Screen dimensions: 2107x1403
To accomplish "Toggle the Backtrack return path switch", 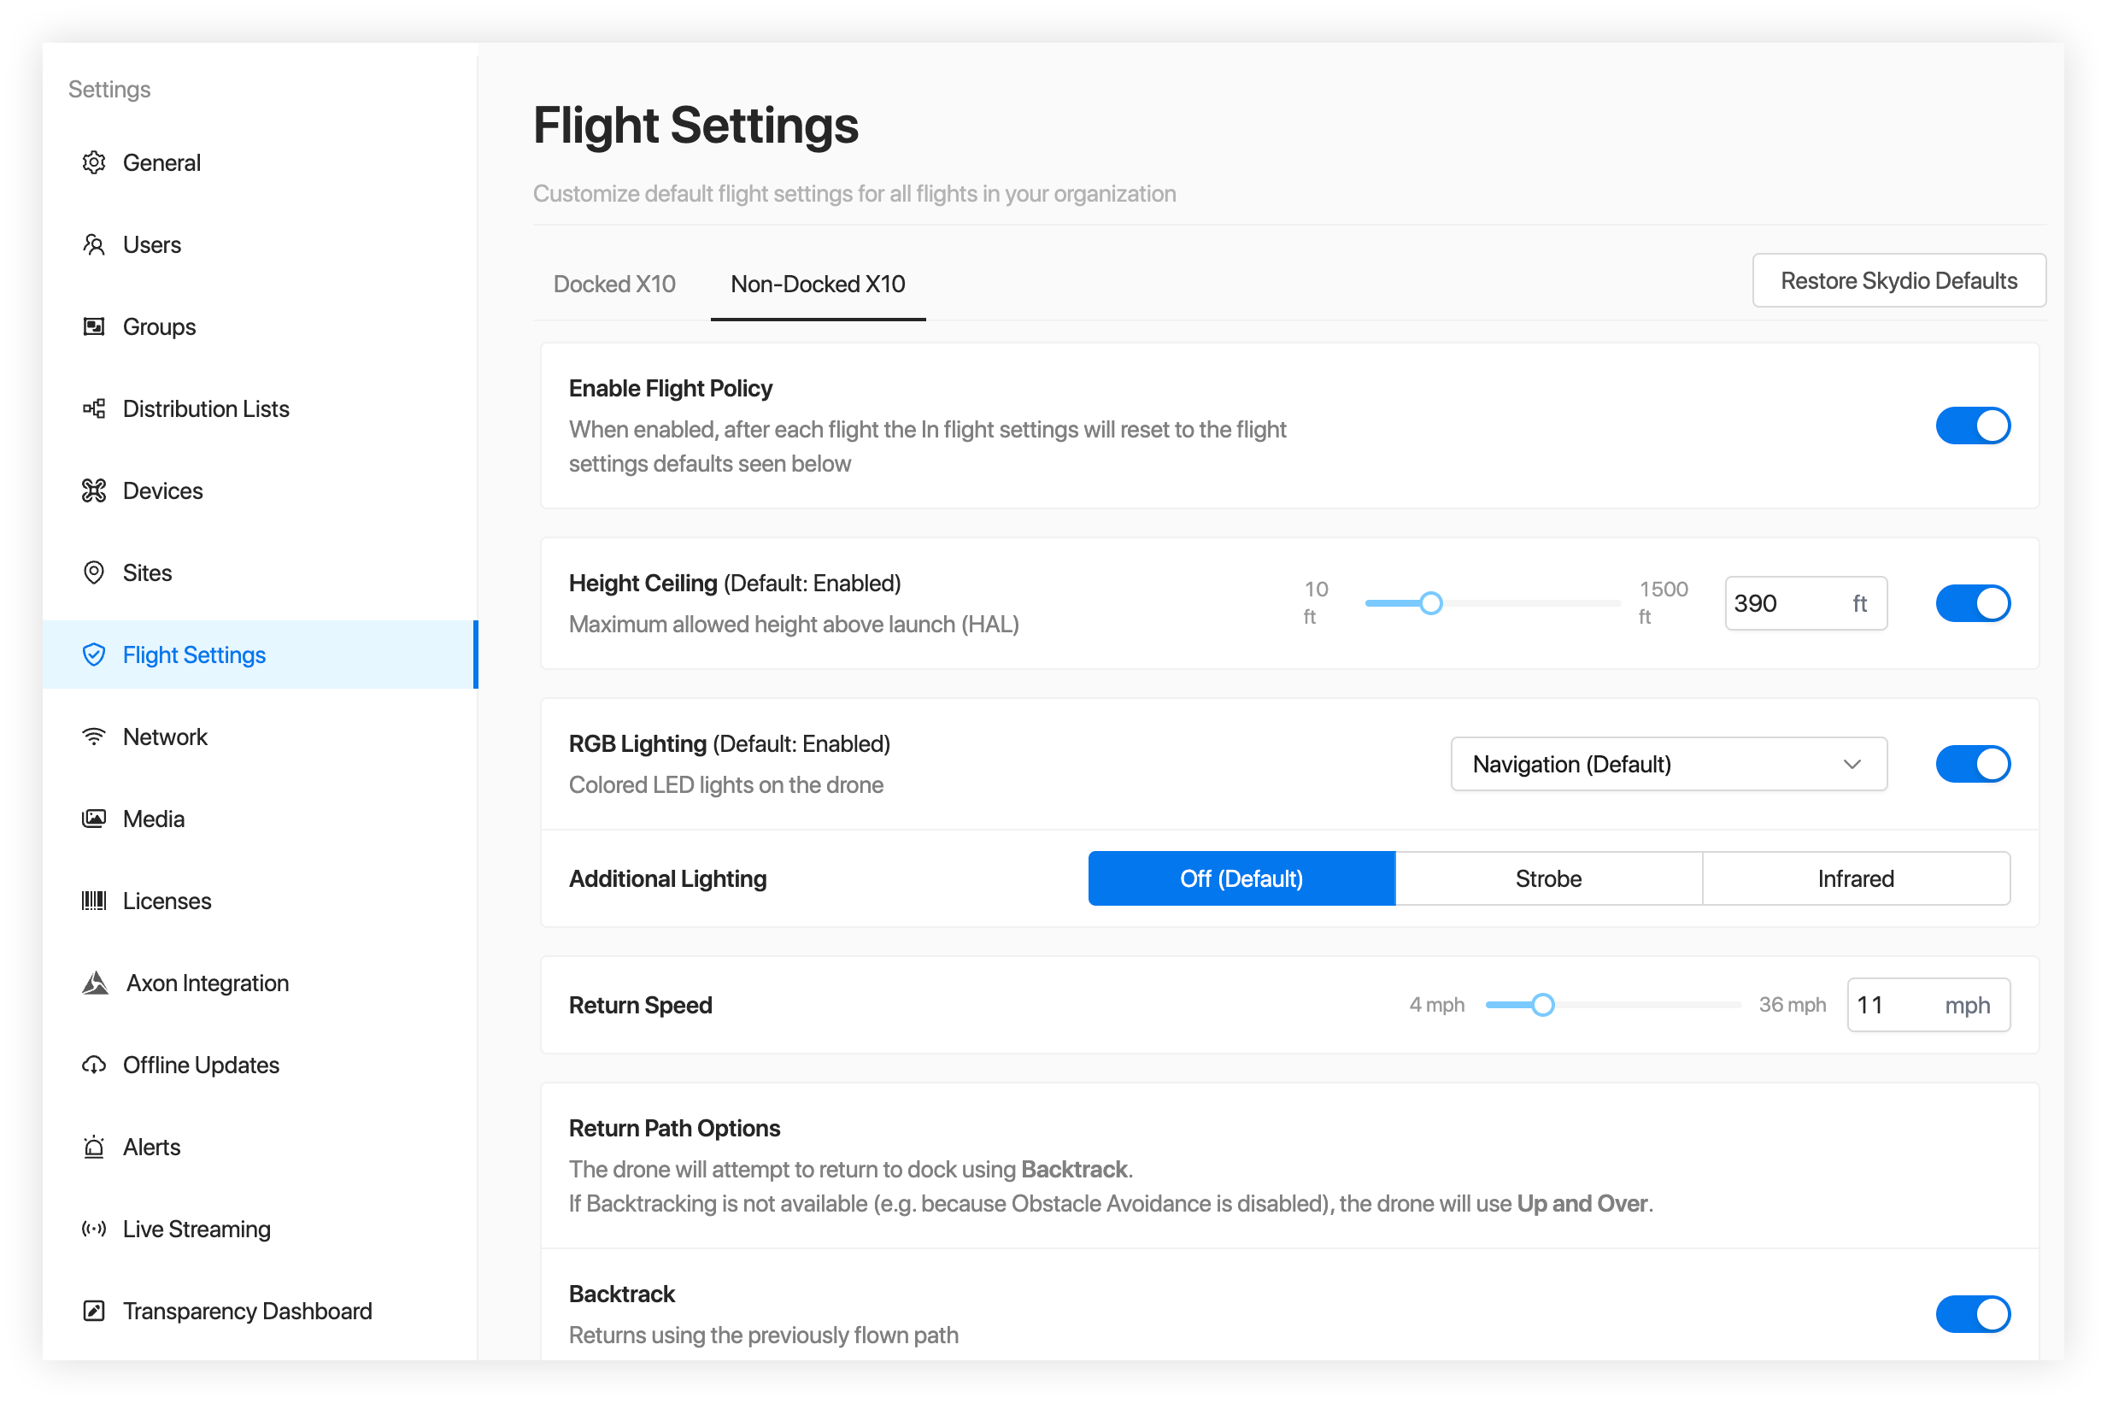I will 1972,1314.
